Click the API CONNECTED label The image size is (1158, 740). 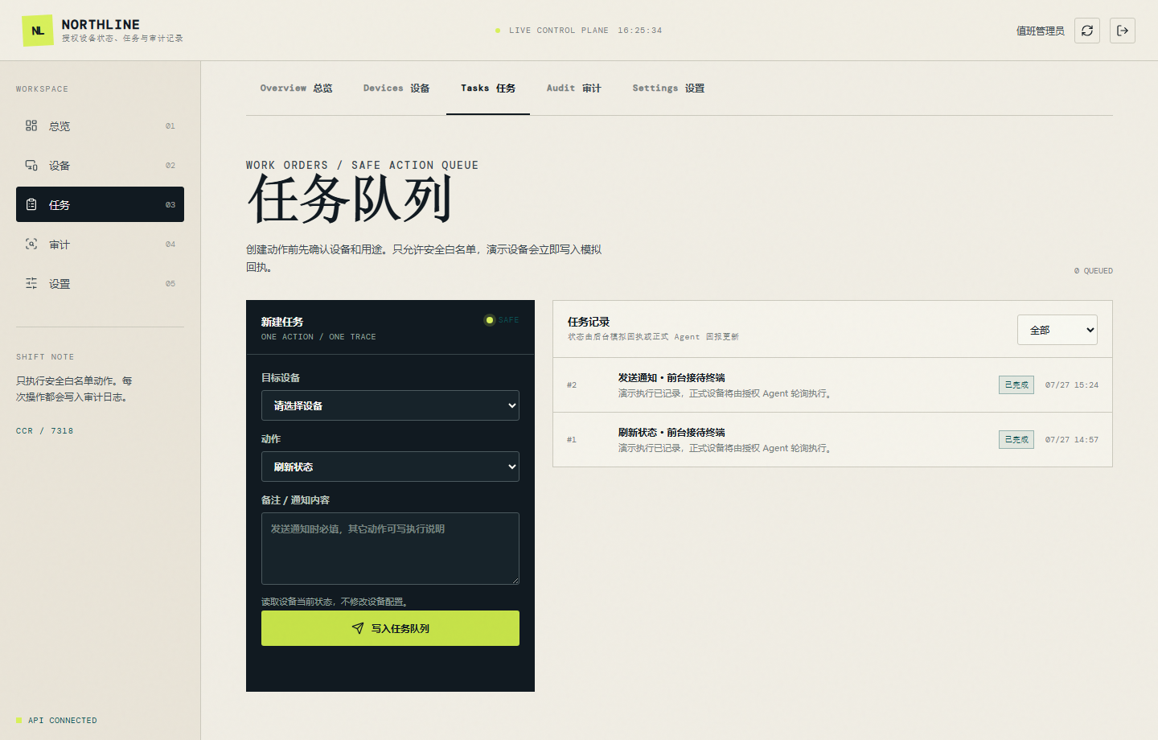click(x=63, y=721)
